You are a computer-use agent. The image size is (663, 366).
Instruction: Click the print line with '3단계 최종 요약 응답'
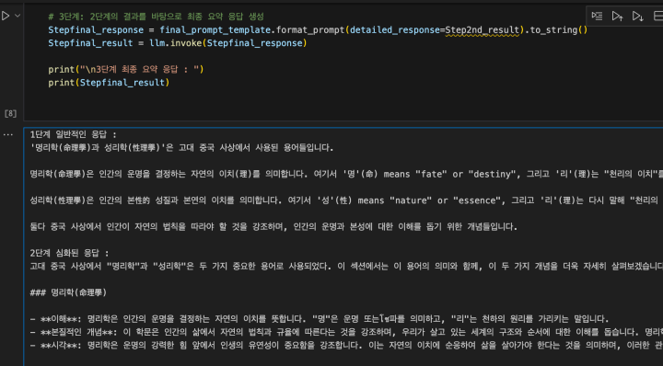point(126,69)
